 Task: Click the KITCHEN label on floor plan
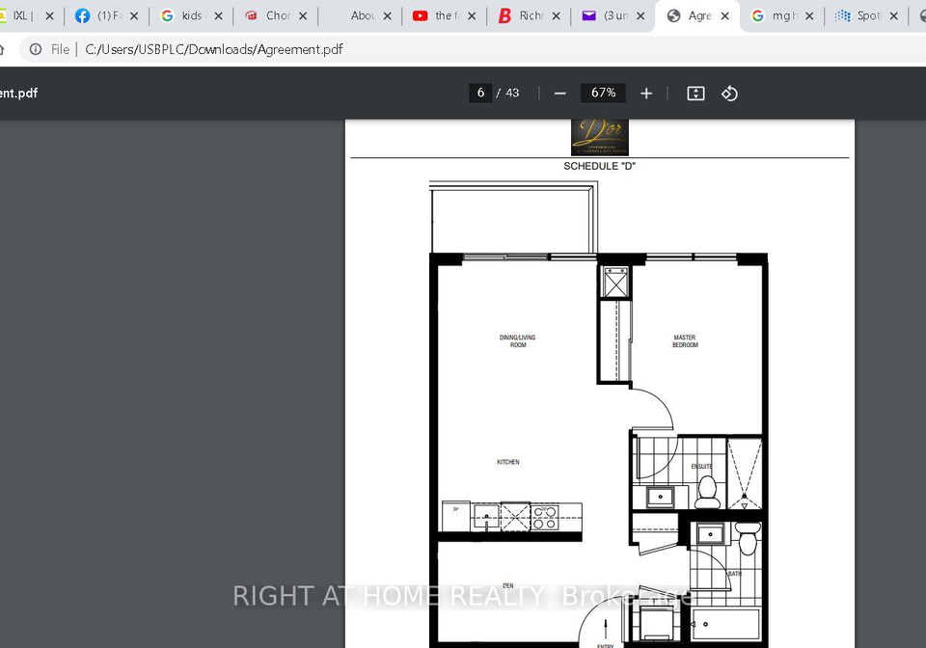[508, 462]
